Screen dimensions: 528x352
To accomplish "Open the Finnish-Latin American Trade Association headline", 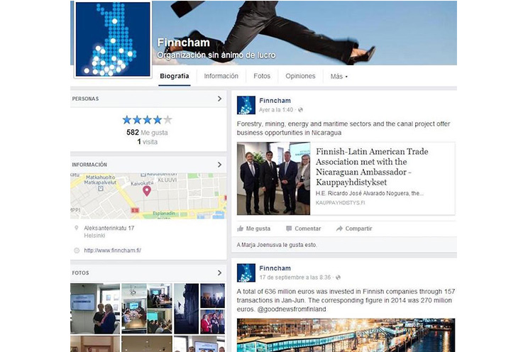I will 372,167.
